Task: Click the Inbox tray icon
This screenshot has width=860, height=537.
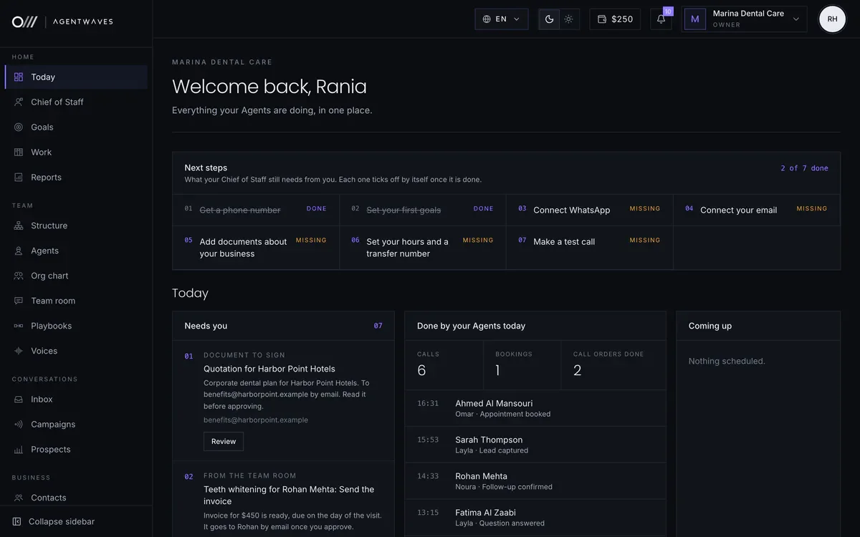Action: pyautogui.click(x=19, y=400)
